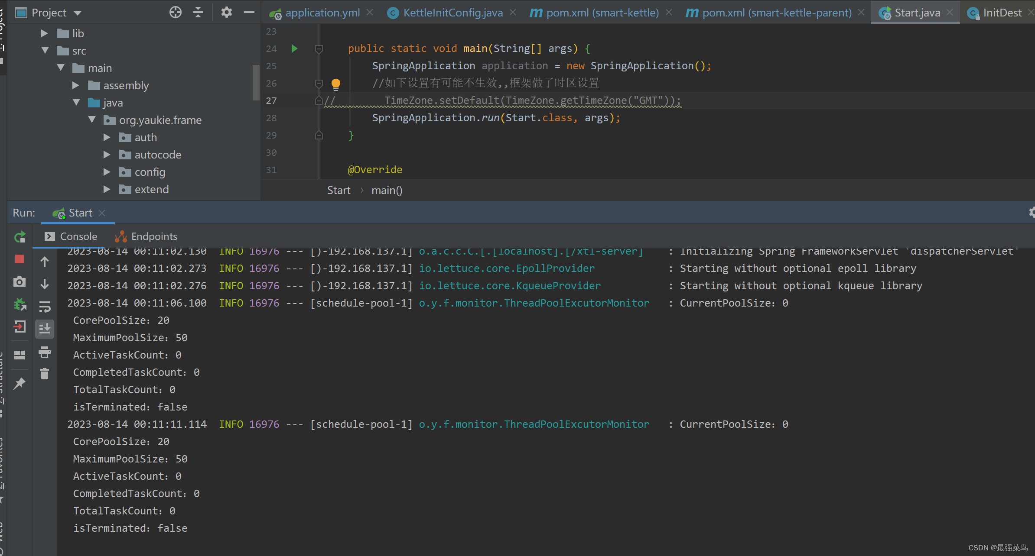
Task: Expand the lib folder
Action: 44,33
